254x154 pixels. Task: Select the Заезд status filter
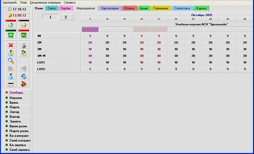pos(17,112)
